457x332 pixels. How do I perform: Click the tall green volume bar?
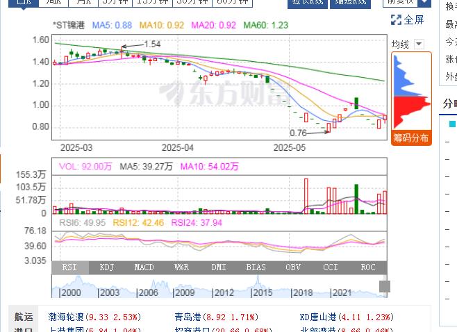coord(356,199)
